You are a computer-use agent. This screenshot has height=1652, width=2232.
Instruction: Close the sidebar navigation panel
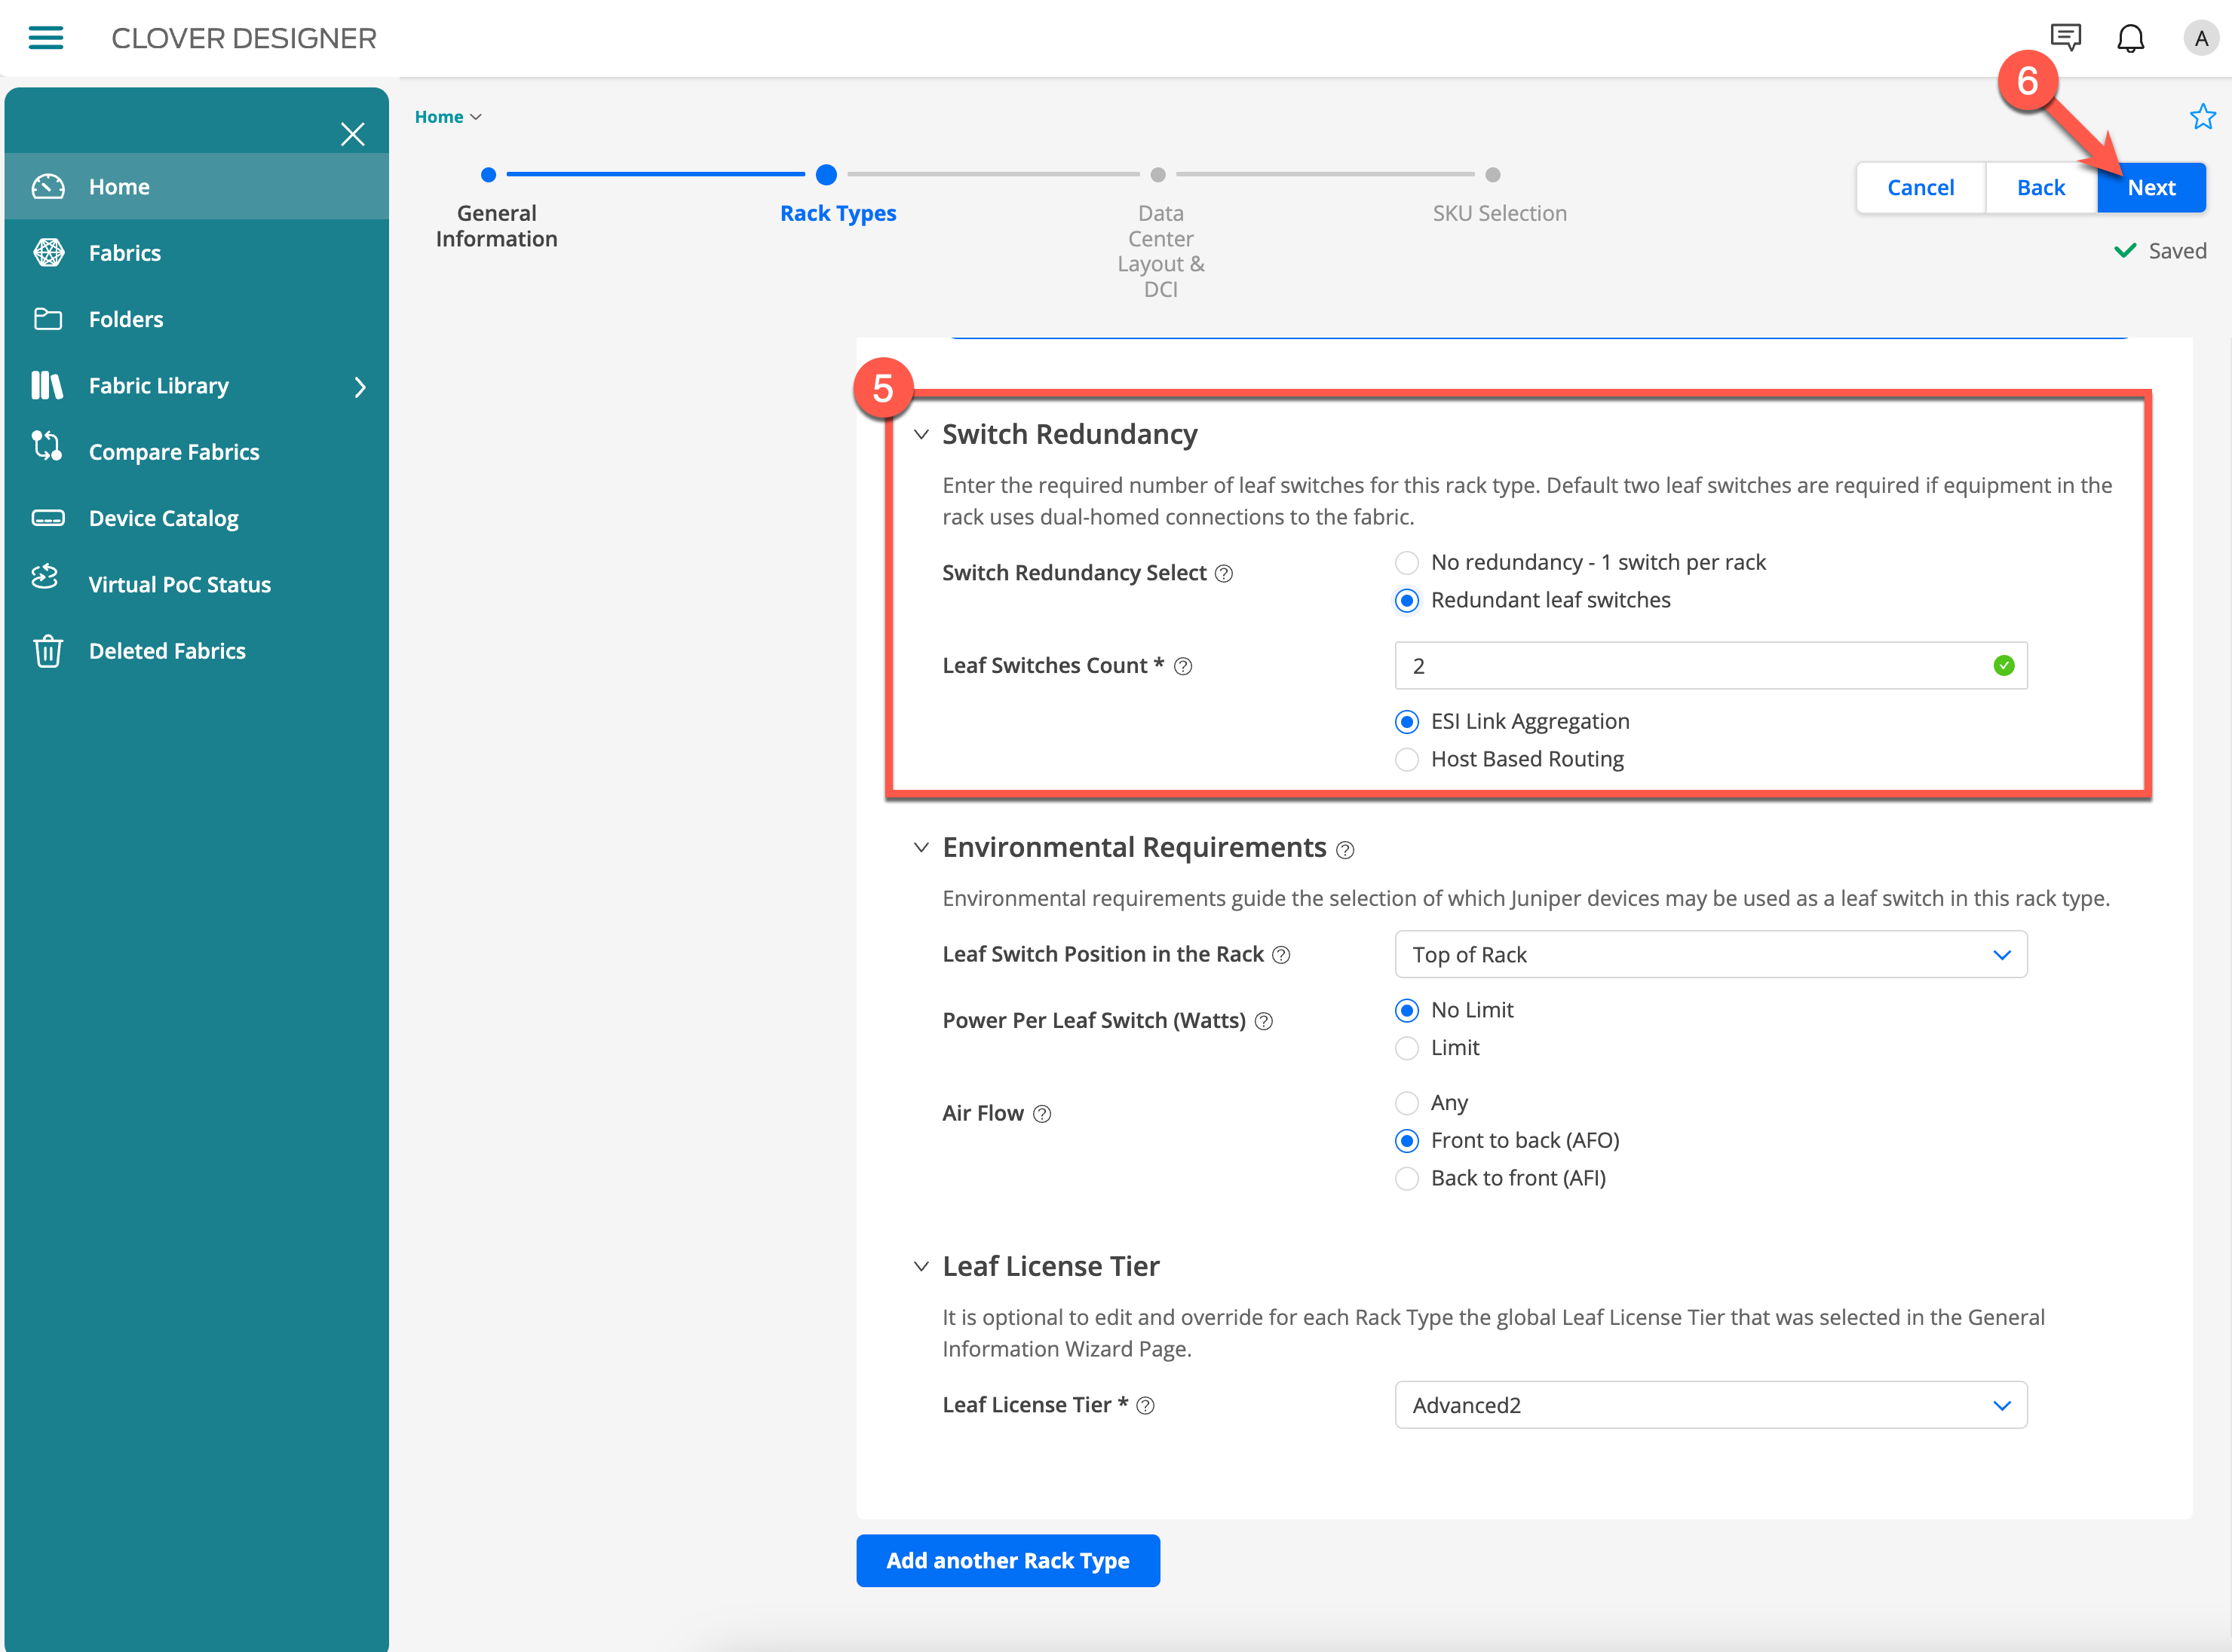[352, 134]
